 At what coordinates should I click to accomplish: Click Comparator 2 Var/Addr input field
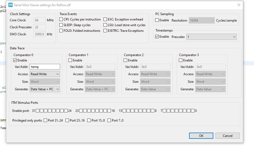(x=155, y=67)
